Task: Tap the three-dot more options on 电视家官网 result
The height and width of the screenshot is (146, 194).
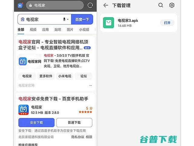Action: (x=91, y=85)
